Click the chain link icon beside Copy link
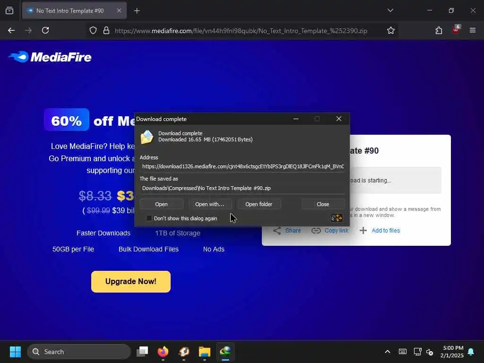The width and height of the screenshot is (484, 363). 316,231
